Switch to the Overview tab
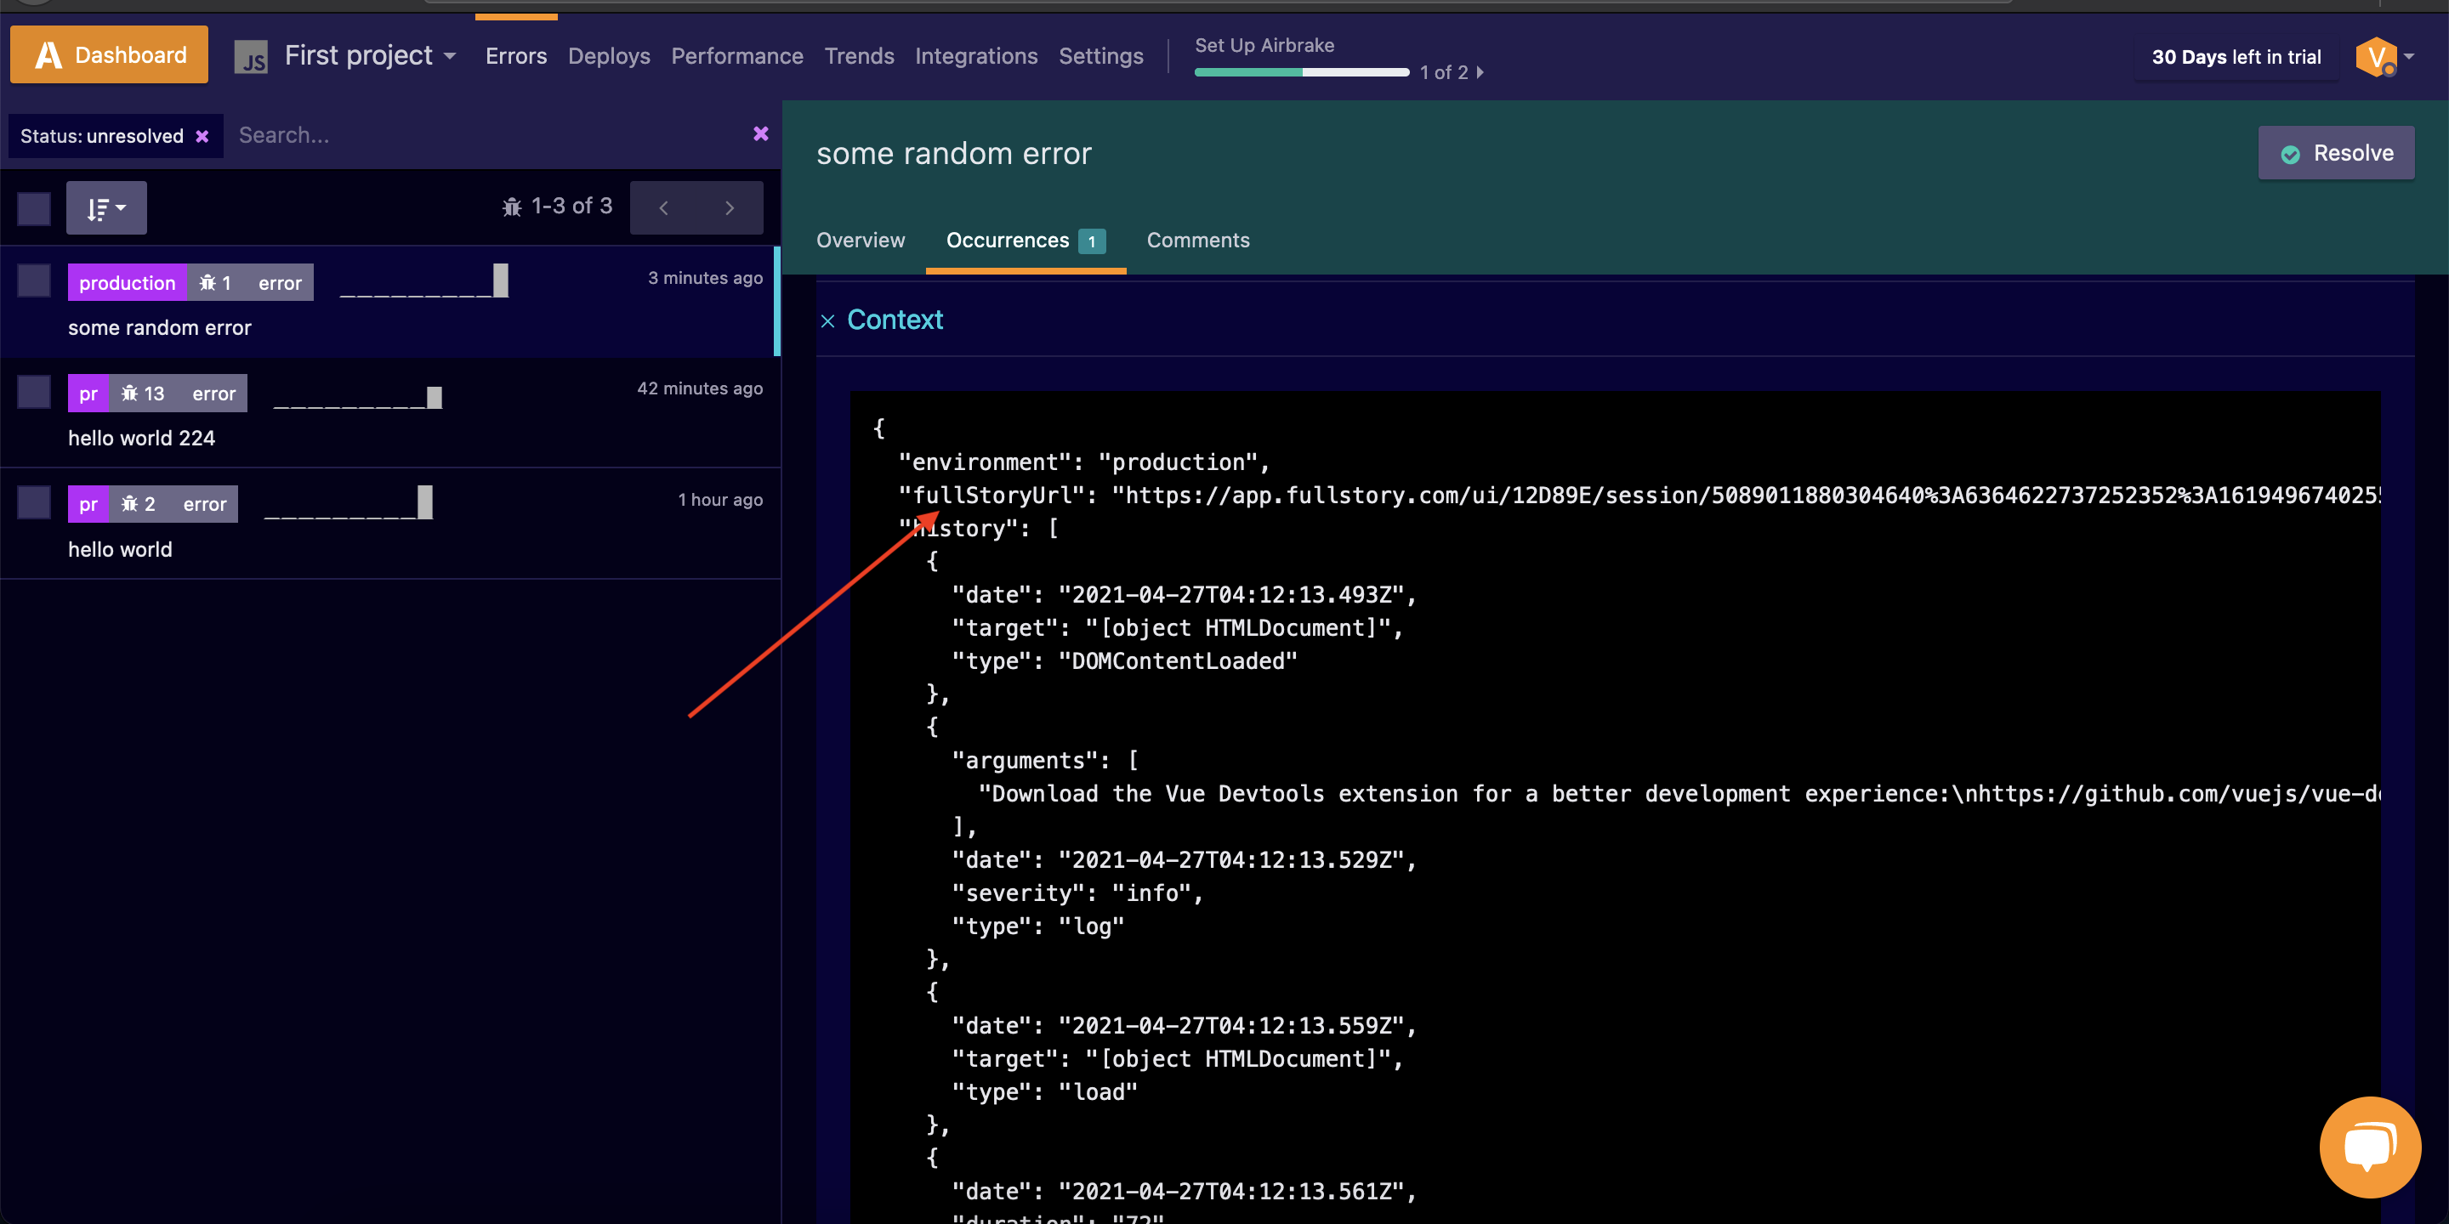The height and width of the screenshot is (1224, 2449). [861, 241]
